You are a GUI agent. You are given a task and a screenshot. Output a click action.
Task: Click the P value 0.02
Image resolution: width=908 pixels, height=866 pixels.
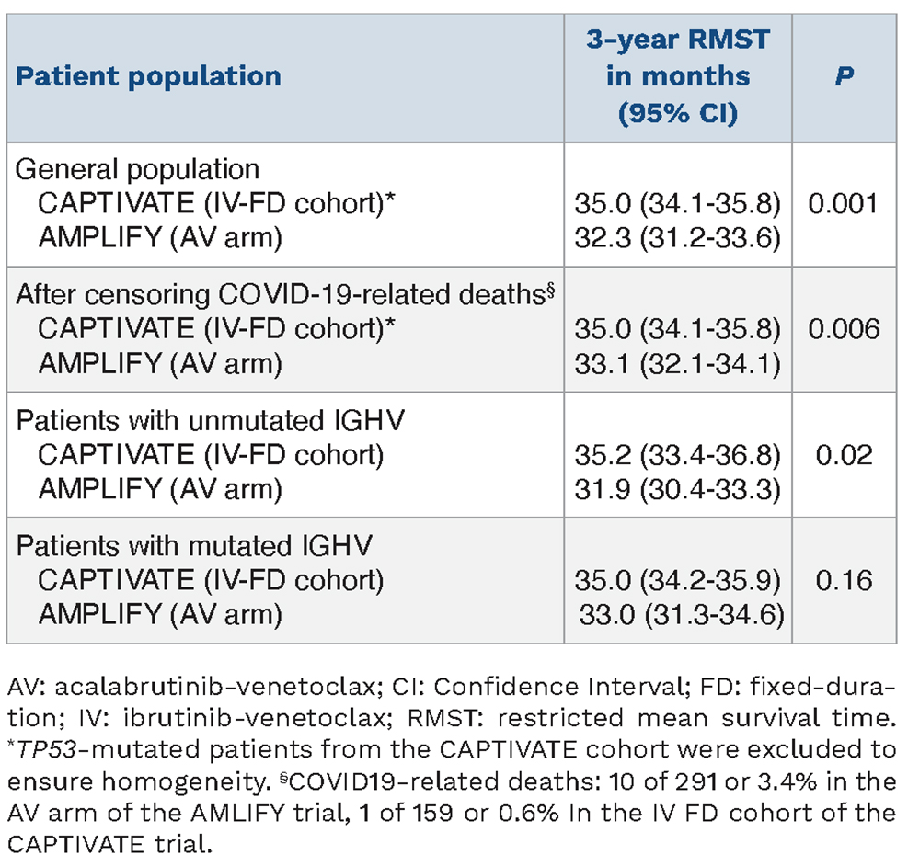(842, 456)
